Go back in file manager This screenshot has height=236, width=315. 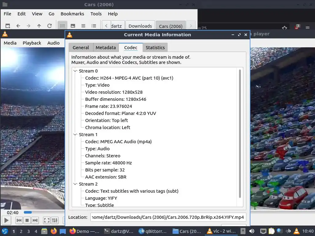click(18, 26)
